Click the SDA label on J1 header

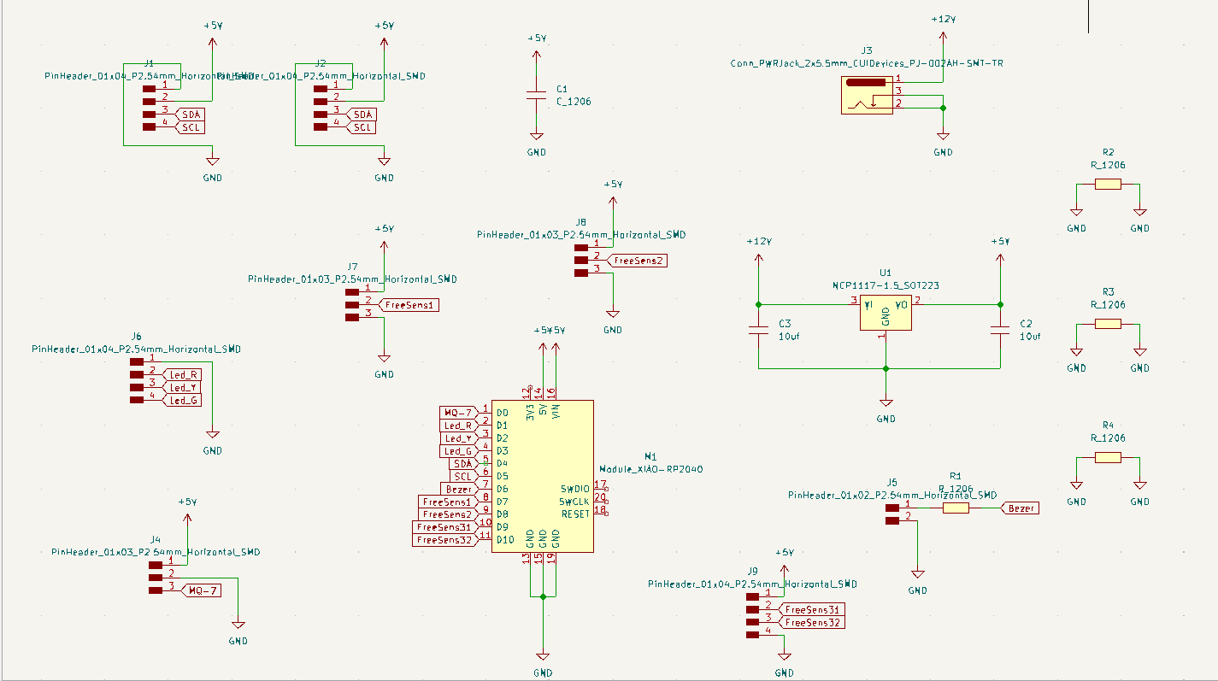[190, 114]
